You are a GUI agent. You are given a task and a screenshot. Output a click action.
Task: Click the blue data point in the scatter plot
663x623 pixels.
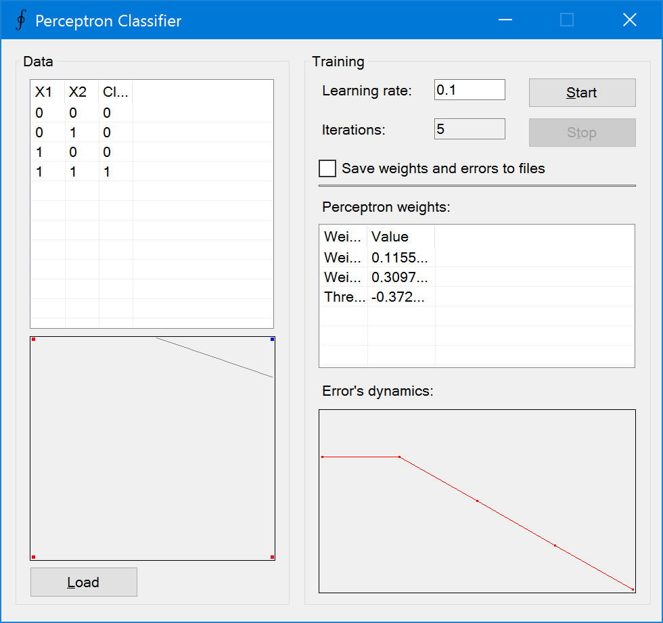[271, 338]
